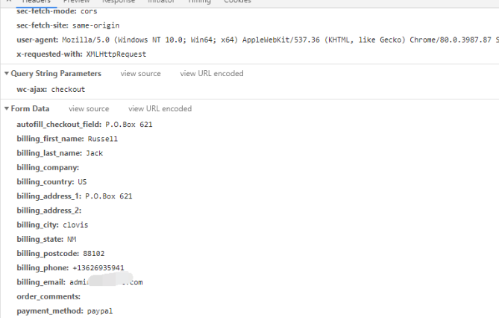
Task: Collapse the Form Data section
Action: (7, 108)
